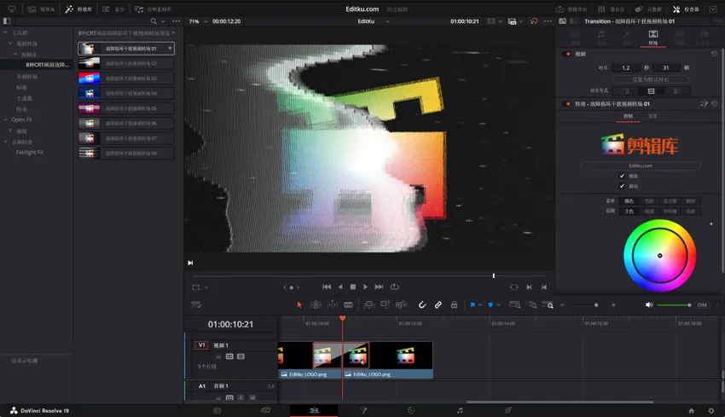Open the Project Settings gear icon
This screenshot has height=417, width=725.
pos(711,410)
